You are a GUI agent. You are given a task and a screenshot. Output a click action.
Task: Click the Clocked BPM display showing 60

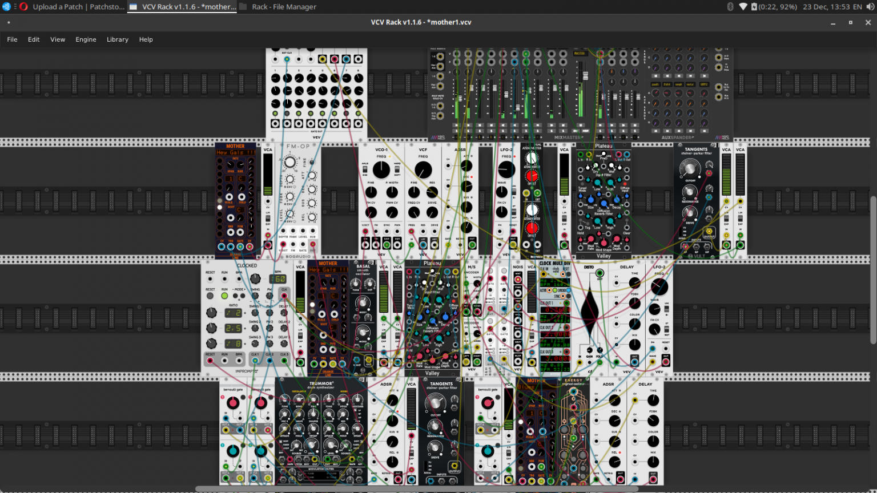(x=278, y=278)
